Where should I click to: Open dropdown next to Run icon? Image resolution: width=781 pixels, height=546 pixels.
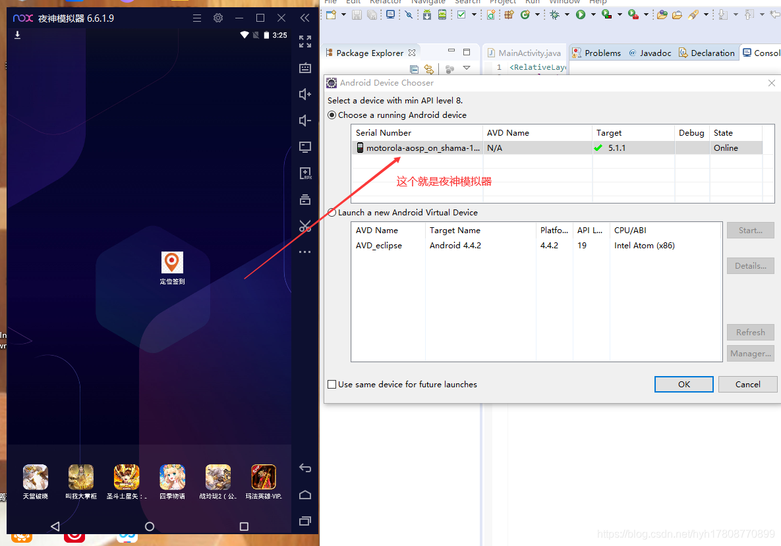(x=593, y=14)
